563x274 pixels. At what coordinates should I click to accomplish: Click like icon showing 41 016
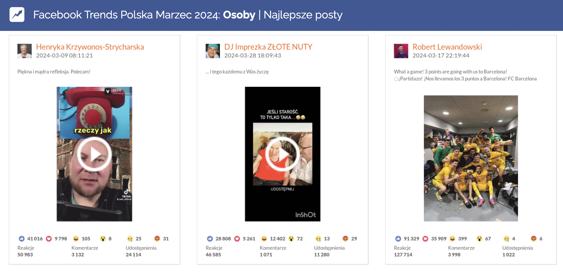22,239
